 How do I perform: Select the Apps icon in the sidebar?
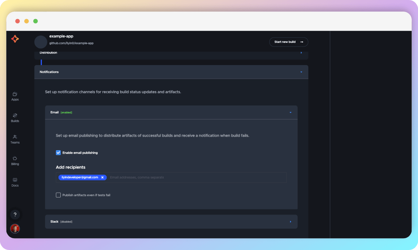15,95
